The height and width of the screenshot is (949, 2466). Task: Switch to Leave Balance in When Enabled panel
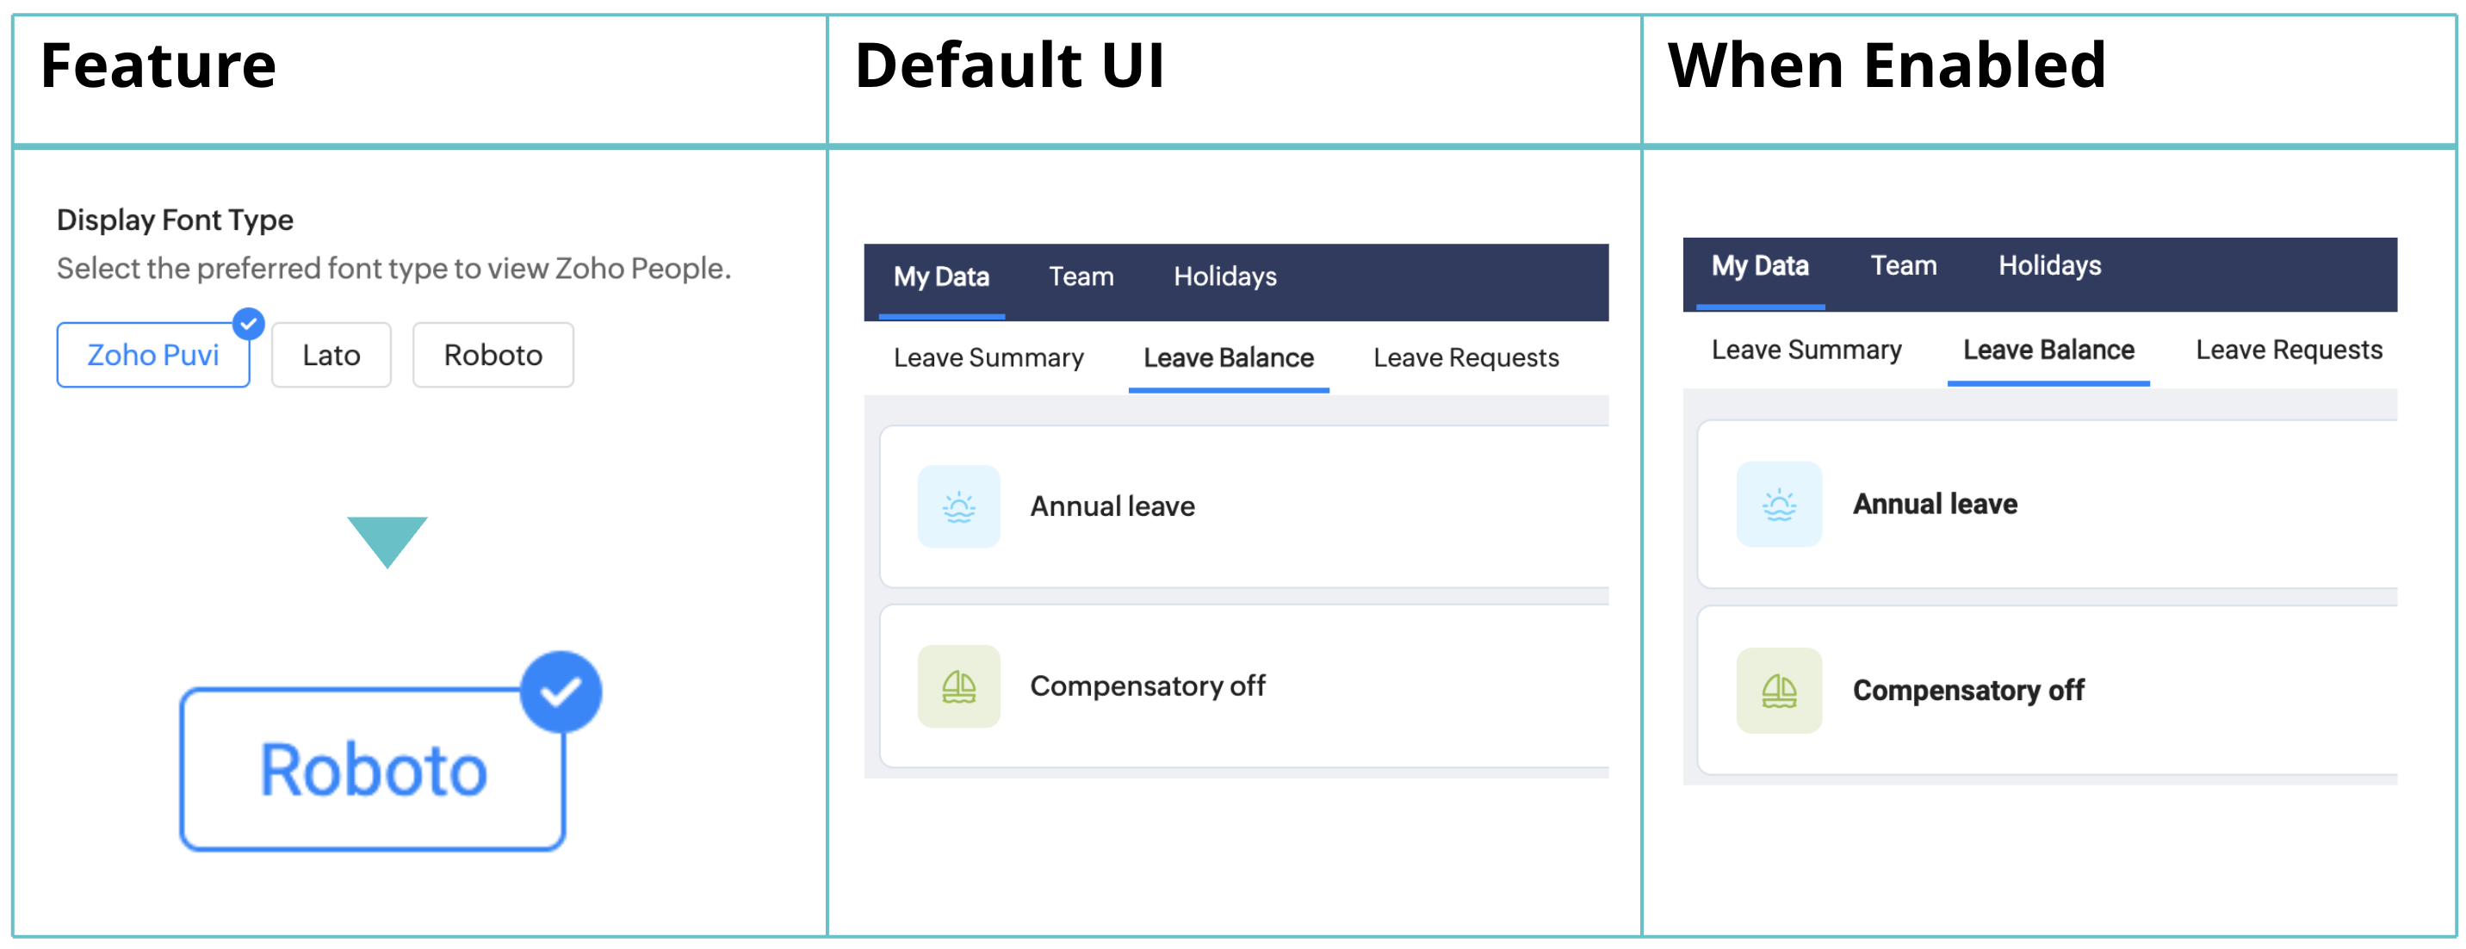2048,350
